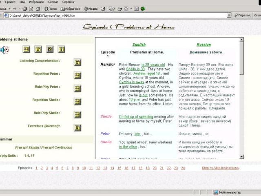This screenshot has width=261, height=196.
Task: Click the yellow text page icon
Action: coord(38,49)
